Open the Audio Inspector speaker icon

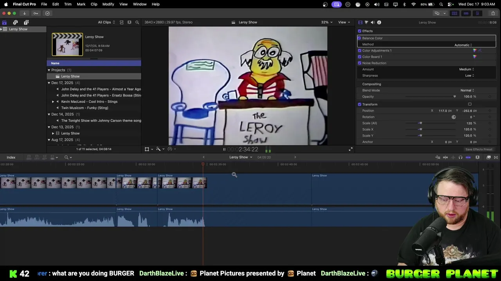373,22
